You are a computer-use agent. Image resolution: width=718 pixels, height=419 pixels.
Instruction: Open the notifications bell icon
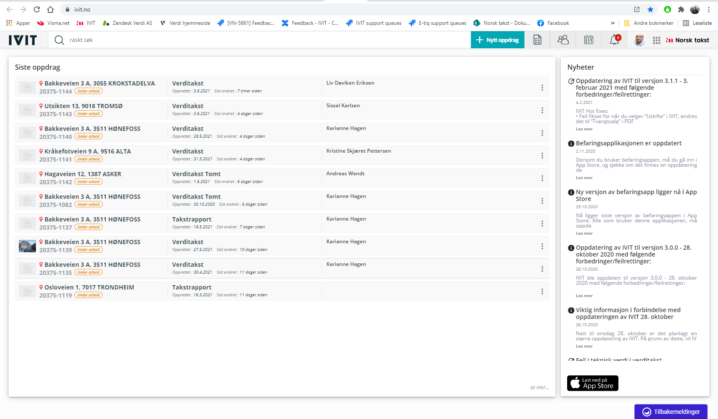(x=614, y=40)
